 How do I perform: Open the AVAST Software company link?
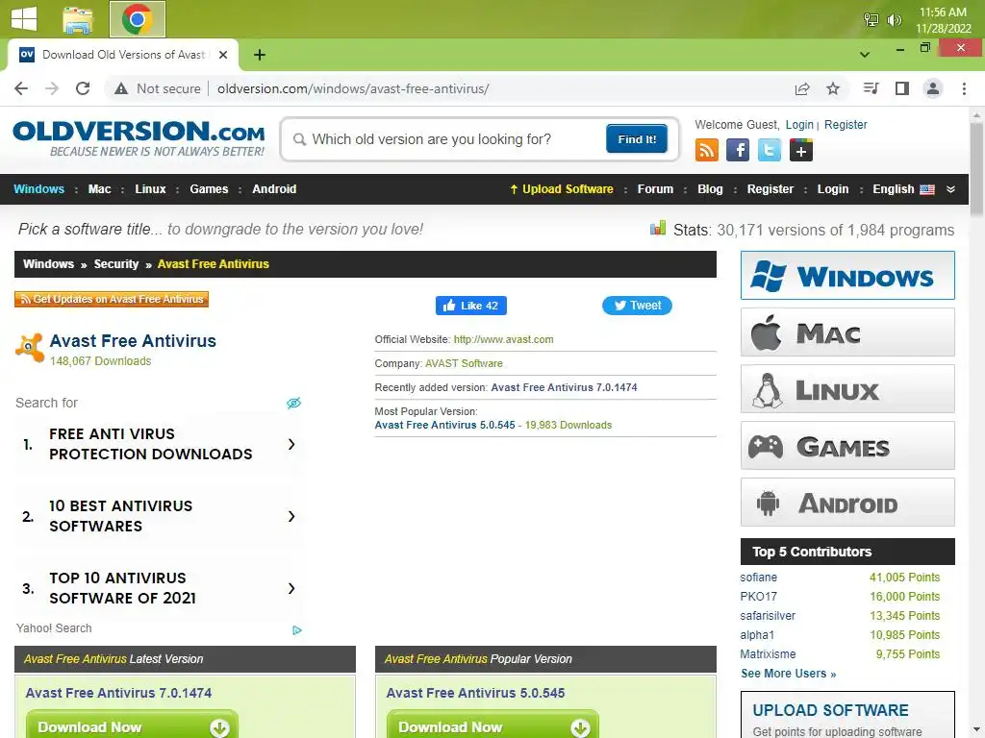tap(464, 363)
